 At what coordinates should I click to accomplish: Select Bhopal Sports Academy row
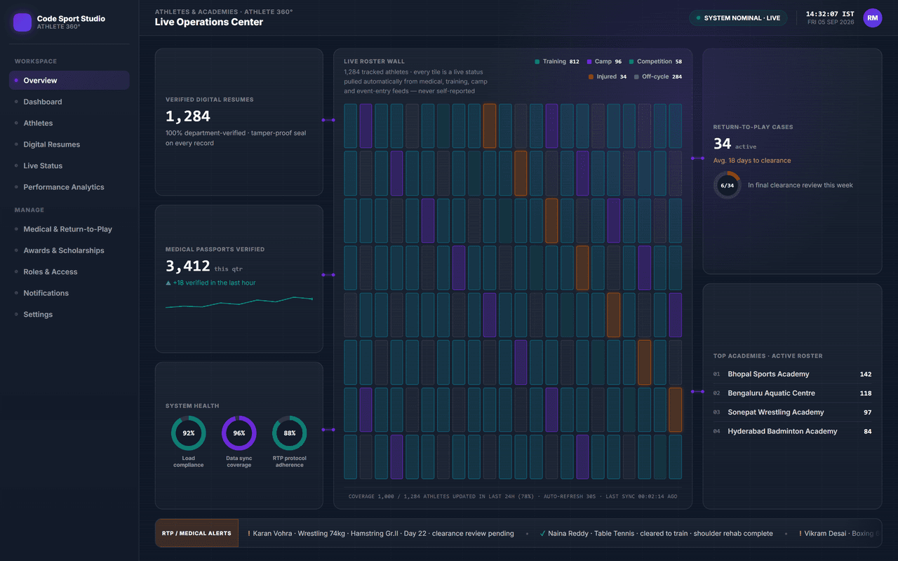pos(793,374)
